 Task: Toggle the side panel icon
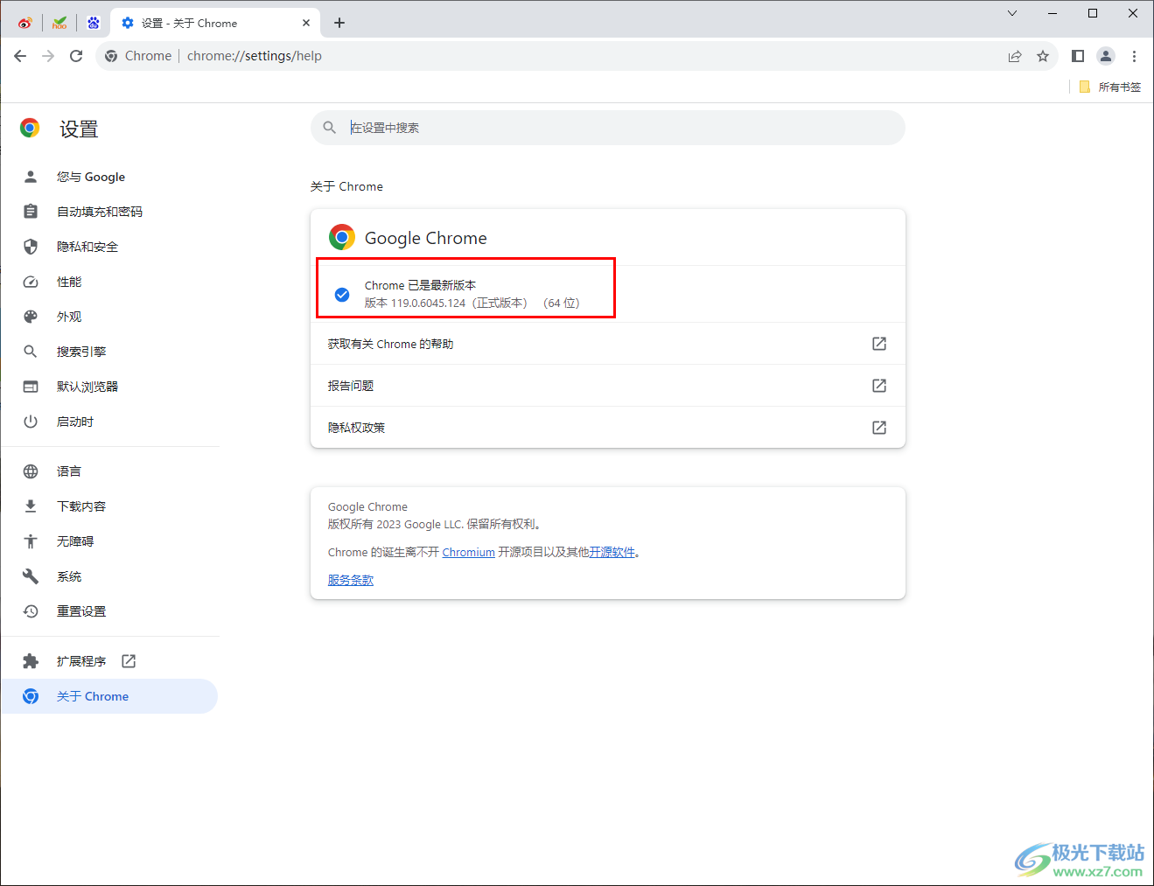click(1078, 56)
